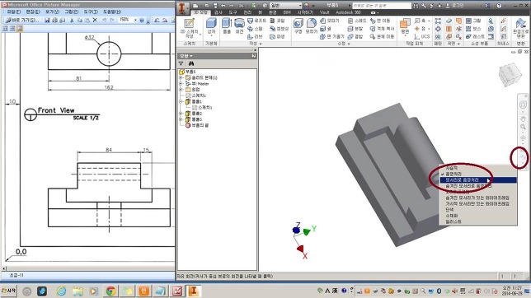Image resolution: width=531 pixels, height=298 pixels.
Task: Open the Full Navigation Wheel in navigation bar
Action: pyautogui.click(x=523, y=105)
